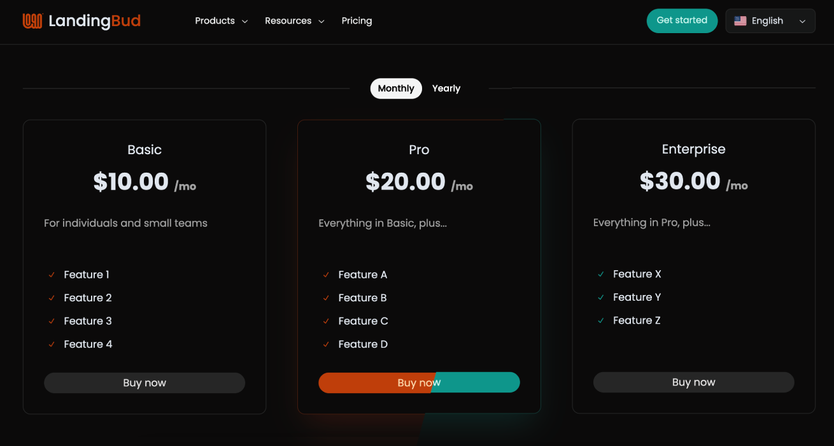
Task: Select the Pro plan heading
Action: point(419,150)
